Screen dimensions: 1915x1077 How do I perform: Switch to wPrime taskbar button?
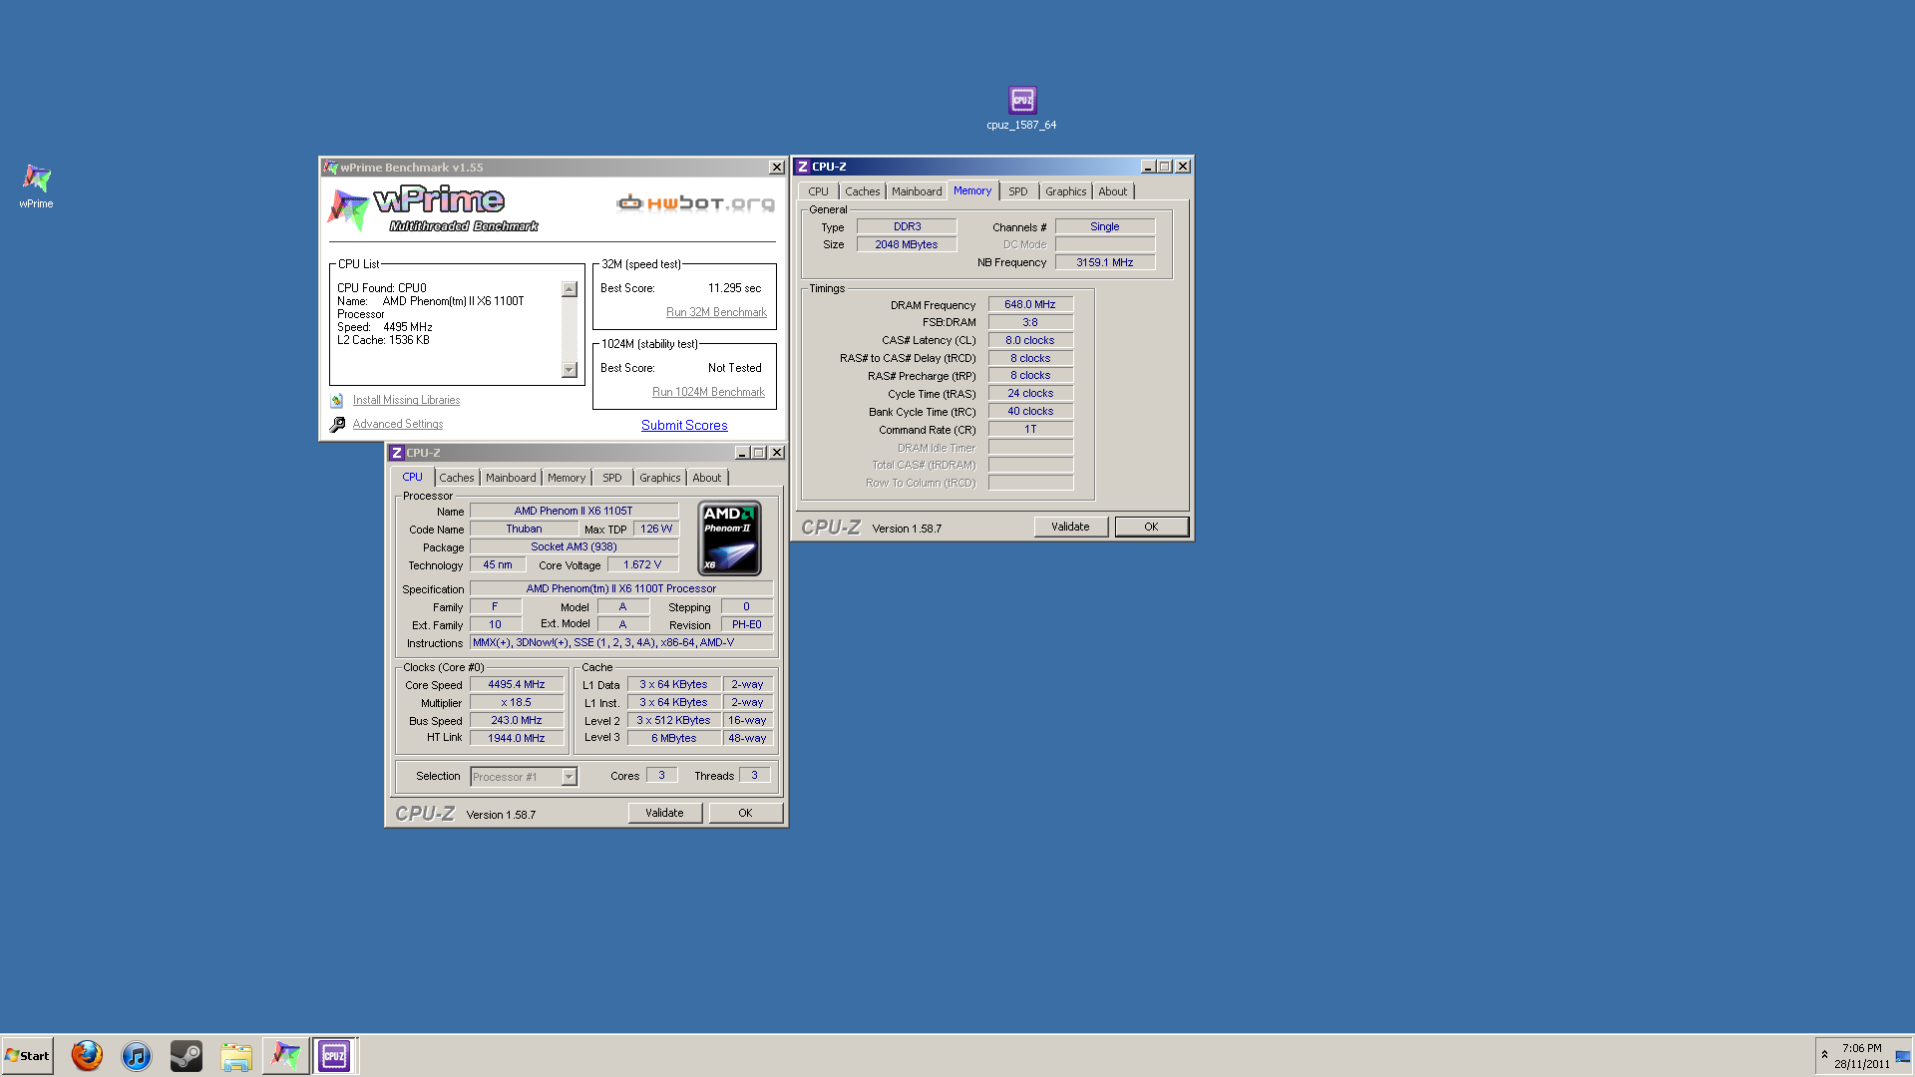pyautogui.click(x=285, y=1055)
